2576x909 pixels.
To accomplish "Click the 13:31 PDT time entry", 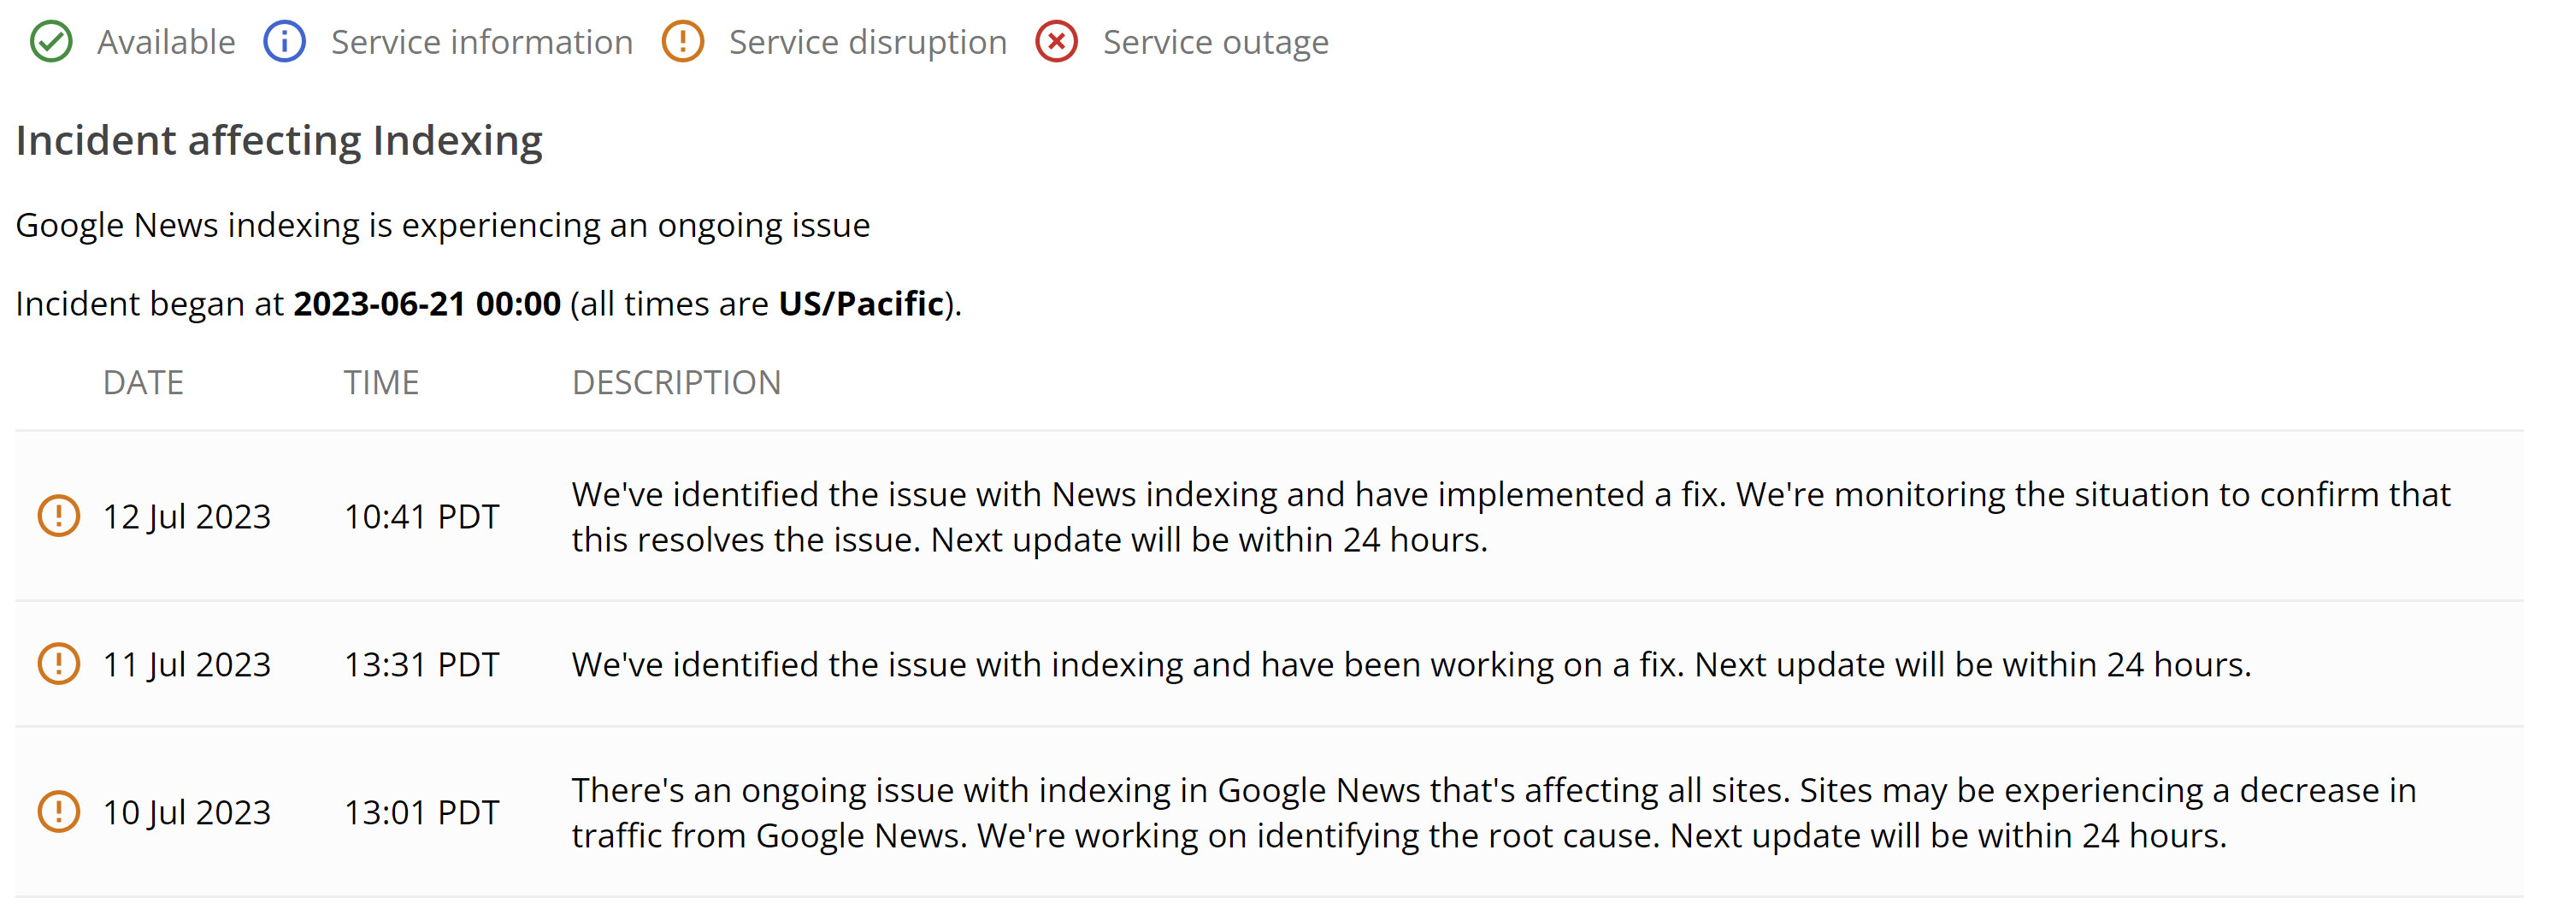I will point(421,664).
